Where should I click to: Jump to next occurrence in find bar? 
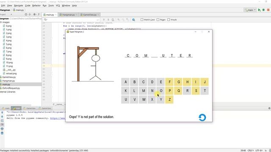coord(108,20)
